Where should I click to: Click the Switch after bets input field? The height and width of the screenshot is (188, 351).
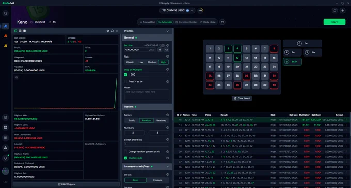147,144
